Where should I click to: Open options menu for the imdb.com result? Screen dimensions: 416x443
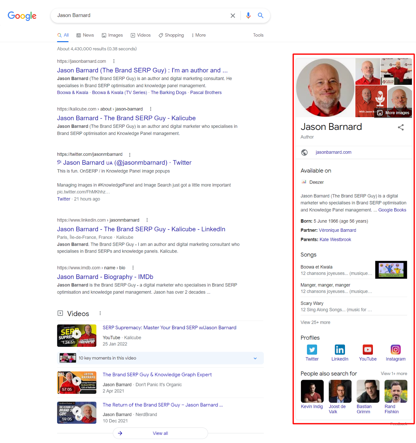(133, 268)
